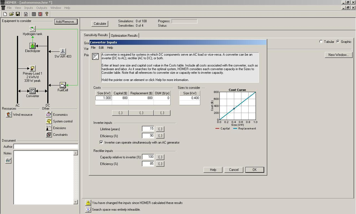Open the red dollar sensitivity grid icon

click(40, 14)
